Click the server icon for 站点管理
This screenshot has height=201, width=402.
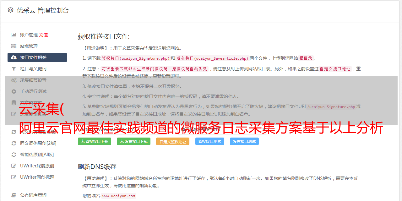tap(14, 46)
